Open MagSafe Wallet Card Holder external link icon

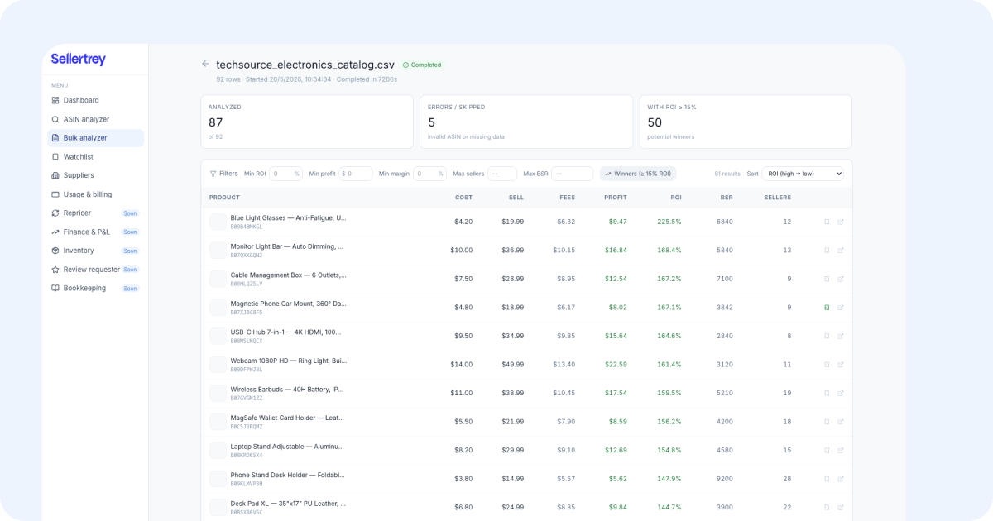(x=841, y=421)
